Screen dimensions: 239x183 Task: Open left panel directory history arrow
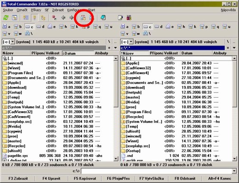tap(115, 48)
